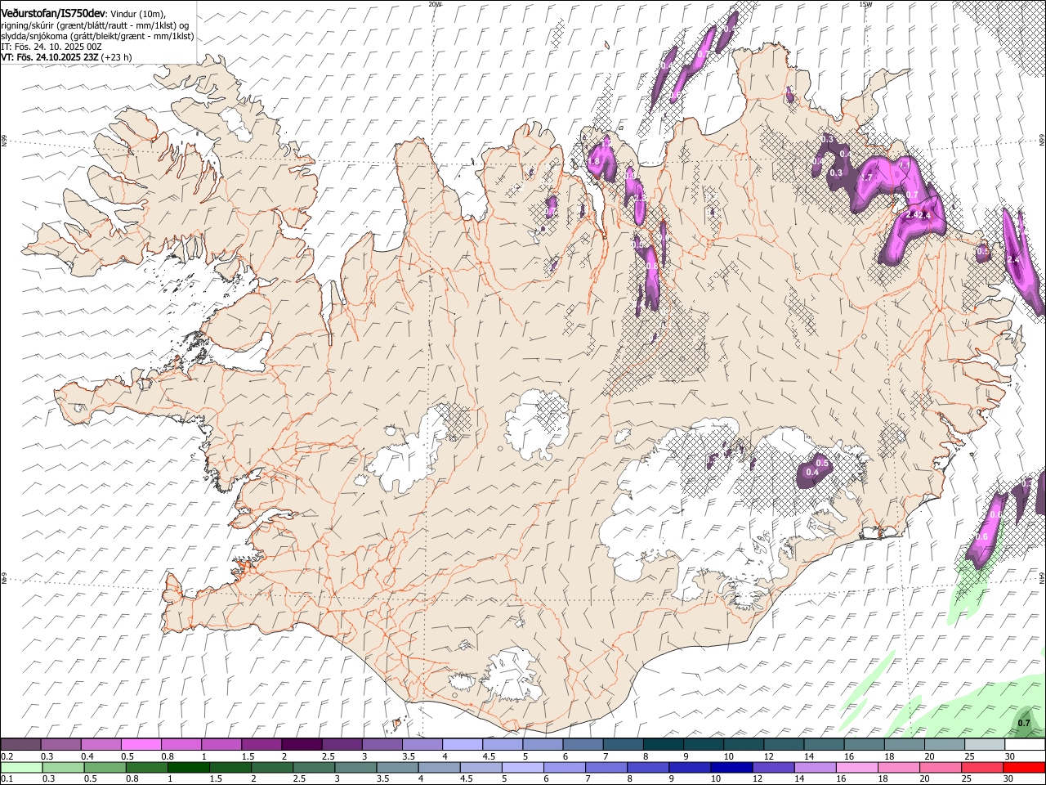Click the valid time 'VT: Fös. 24.10.2025 23Z'
Screen dimensions: 1046x785
pos(50,57)
